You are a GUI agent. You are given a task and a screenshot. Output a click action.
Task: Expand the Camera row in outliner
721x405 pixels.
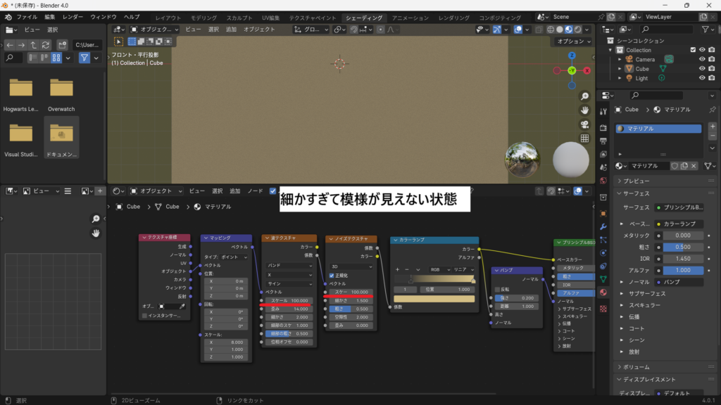tap(620, 59)
